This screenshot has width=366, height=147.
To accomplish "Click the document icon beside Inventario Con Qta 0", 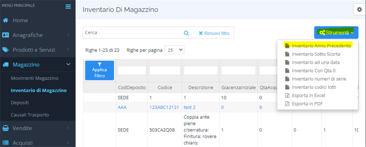I will click(287, 71).
